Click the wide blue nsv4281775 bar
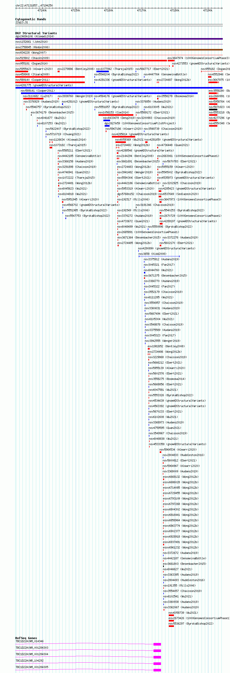Viewport: 230px width, 673px height. [119, 88]
